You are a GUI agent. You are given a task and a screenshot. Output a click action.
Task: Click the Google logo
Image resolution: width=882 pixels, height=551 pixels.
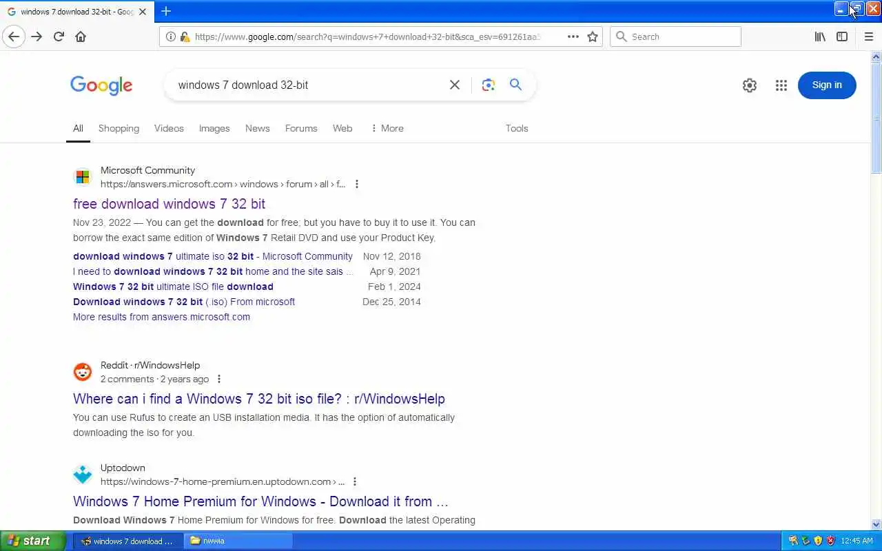click(x=101, y=85)
